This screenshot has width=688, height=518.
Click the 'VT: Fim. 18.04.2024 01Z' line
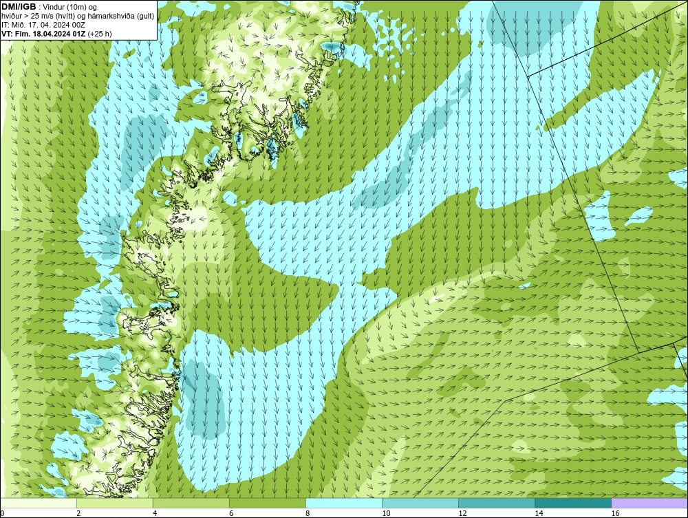click(x=44, y=33)
